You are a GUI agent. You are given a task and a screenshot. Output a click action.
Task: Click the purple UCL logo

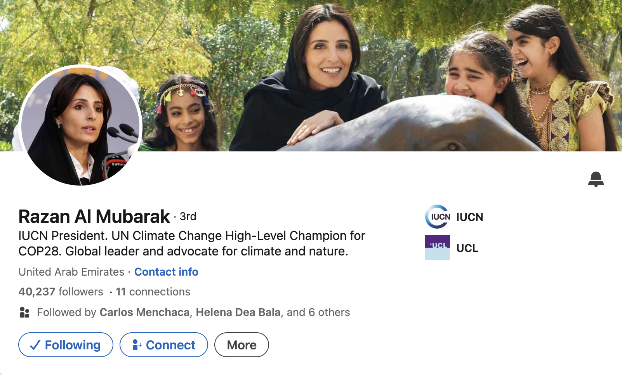pyautogui.click(x=438, y=247)
